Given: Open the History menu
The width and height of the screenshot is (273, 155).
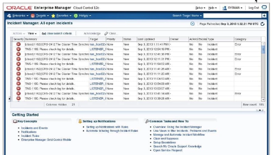Looking at the screenshot, I should tap(85, 16).
